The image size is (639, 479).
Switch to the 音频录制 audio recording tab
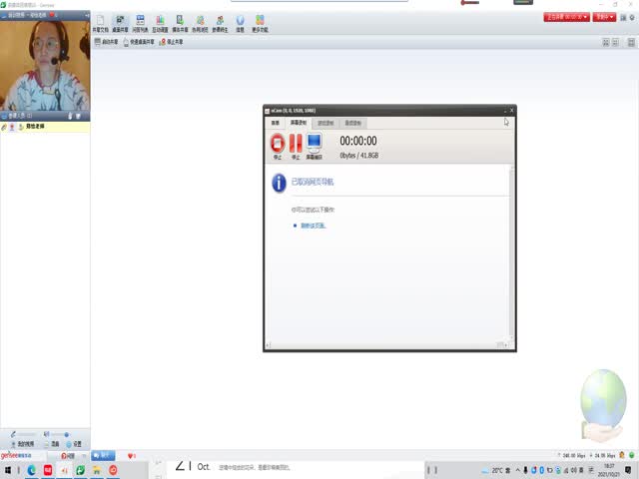coord(352,123)
